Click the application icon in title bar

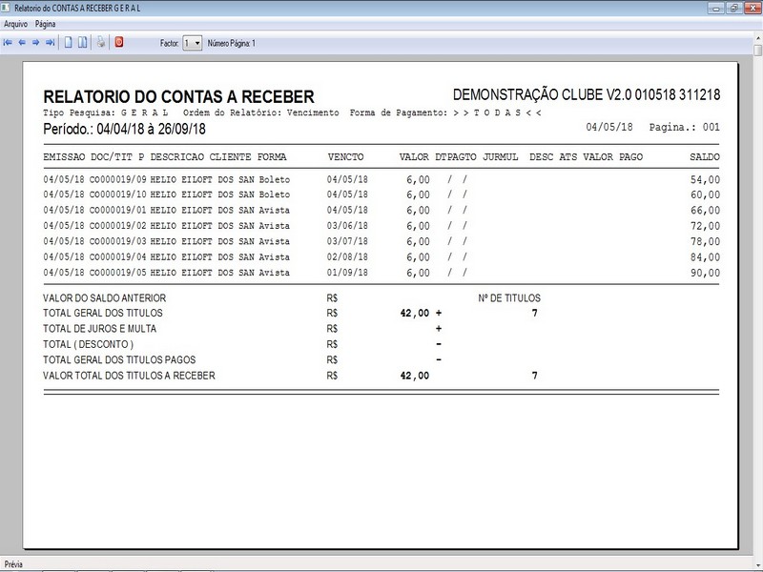tap(8, 8)
